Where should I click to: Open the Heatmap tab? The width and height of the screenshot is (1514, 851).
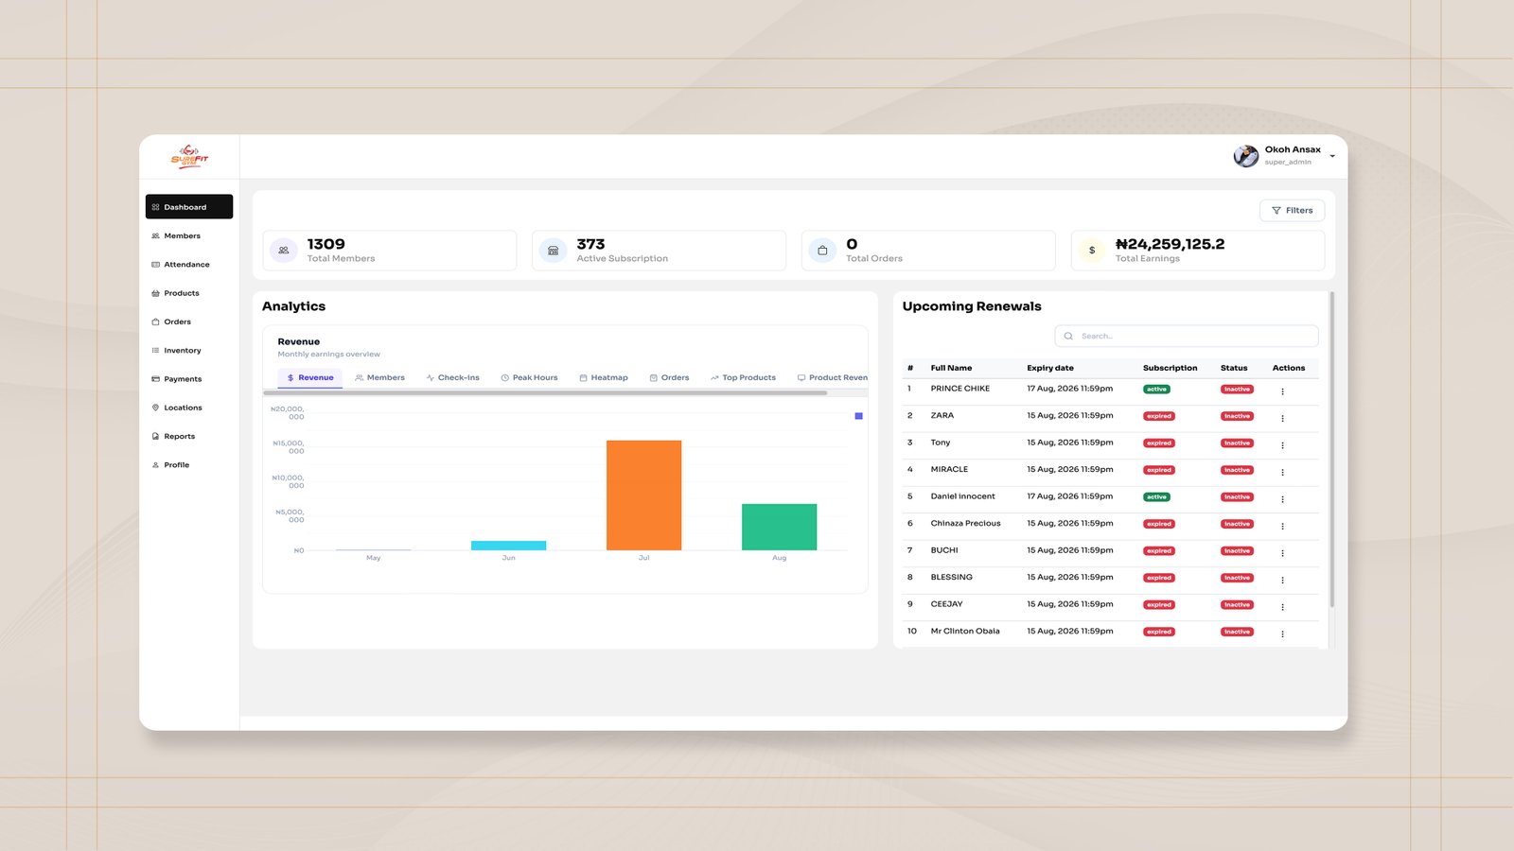[604, 378]
